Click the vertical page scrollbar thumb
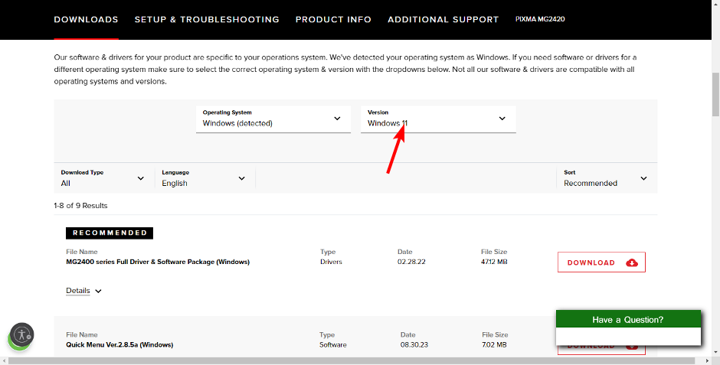 [715, 95]
